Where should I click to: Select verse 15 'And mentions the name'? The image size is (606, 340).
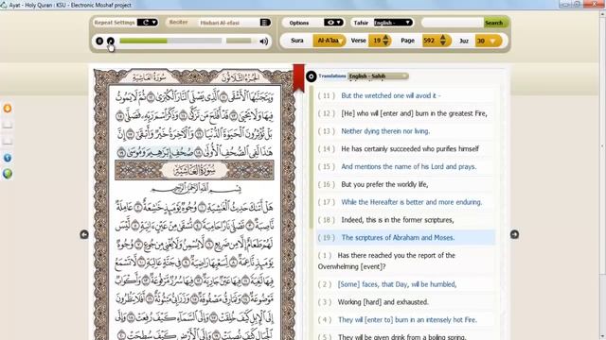pos(405,166)
